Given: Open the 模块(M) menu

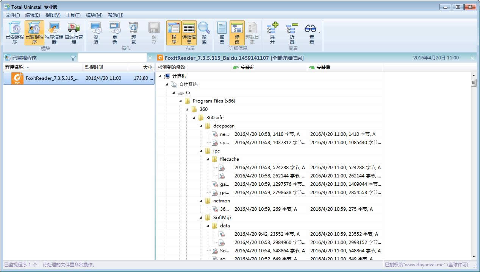Looking at the screenshot, I should [x=94, y=15].
